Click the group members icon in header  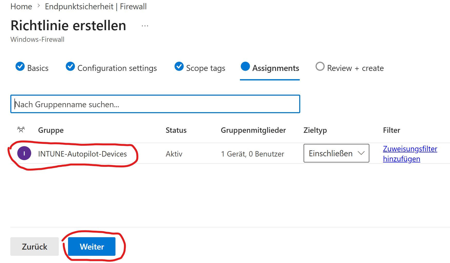(x=21, y=130)
